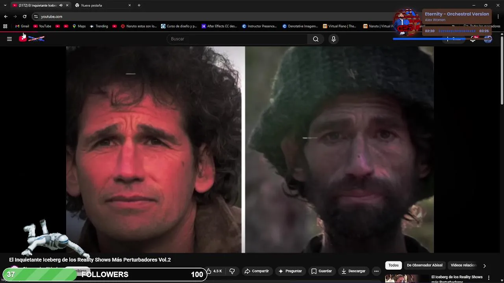Open the YouTube hamburger guide menu
The height and width of the screenshot is (283, 504).
click(x=9, y=39)
